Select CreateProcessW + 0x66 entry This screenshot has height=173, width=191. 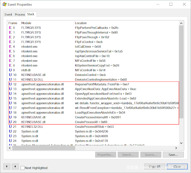tap(91, 122)
